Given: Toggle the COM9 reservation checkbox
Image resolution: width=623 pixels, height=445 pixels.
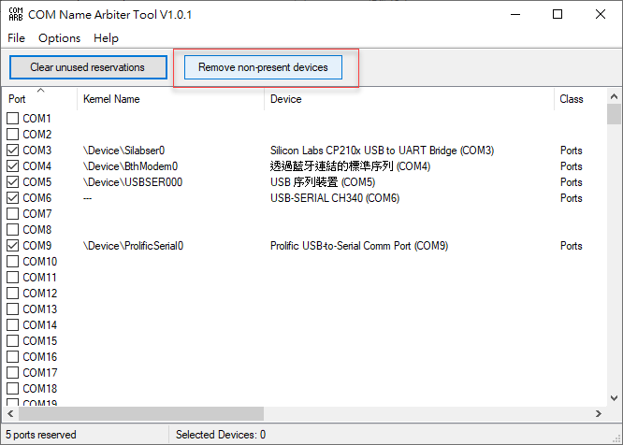Looking at the screenshot, I should [x=13, y=246].
